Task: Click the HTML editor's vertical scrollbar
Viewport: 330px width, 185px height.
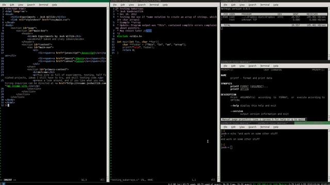Action: click(108, 95)
